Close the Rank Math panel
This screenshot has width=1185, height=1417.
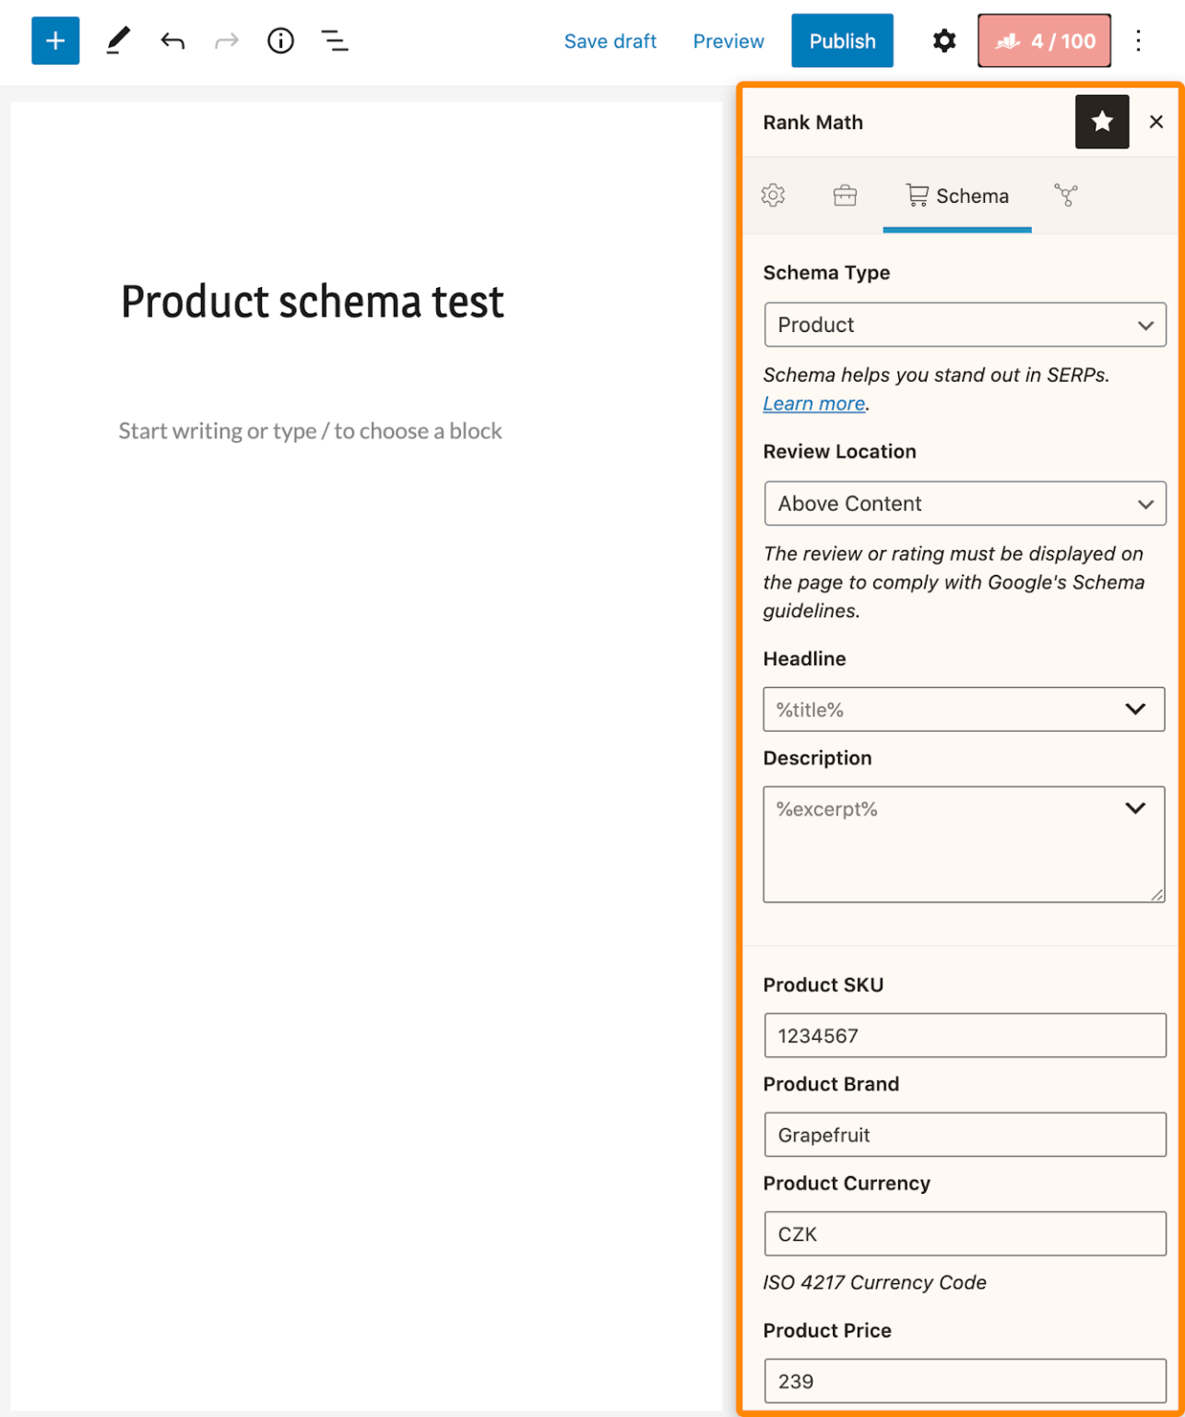[x=1155, y=121]
